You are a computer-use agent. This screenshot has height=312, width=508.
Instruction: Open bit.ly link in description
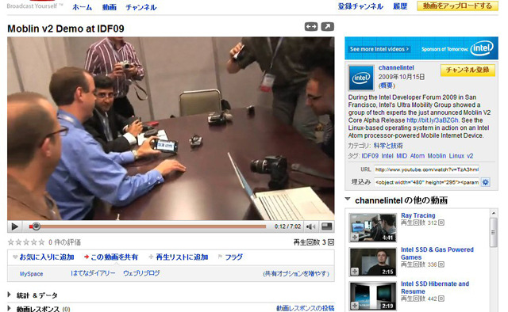(x=433, y=120)
